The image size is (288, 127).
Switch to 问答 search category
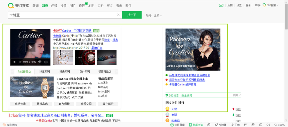[54, 6]
